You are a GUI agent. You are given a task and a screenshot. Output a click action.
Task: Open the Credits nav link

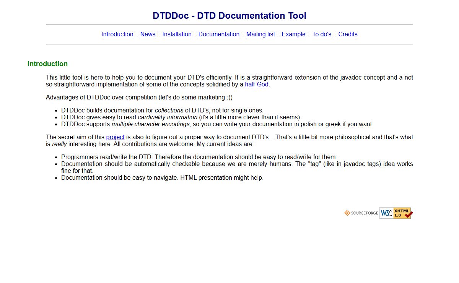point(348,34)
